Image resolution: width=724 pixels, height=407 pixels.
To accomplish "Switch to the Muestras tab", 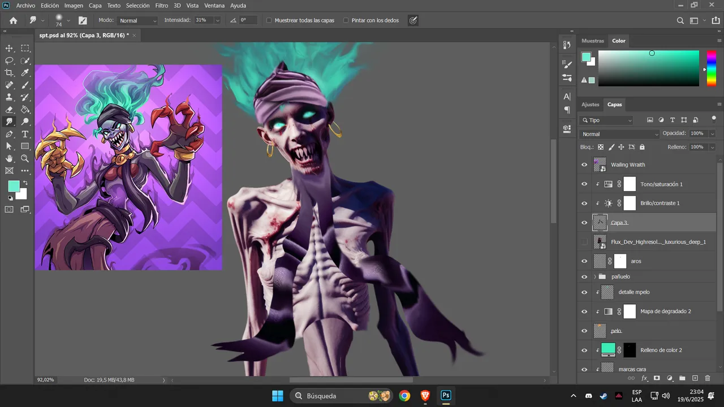I will (x=593, y=41).
